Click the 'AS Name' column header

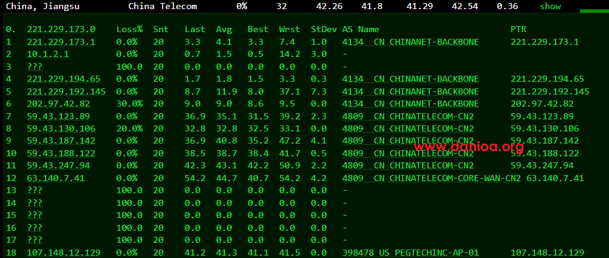coord(361,30)
